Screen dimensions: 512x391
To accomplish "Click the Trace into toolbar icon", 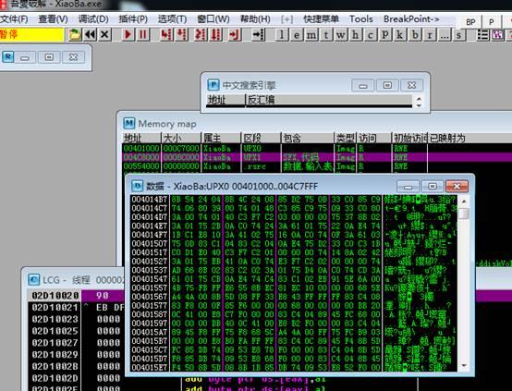I will click(x=200, y=34).
